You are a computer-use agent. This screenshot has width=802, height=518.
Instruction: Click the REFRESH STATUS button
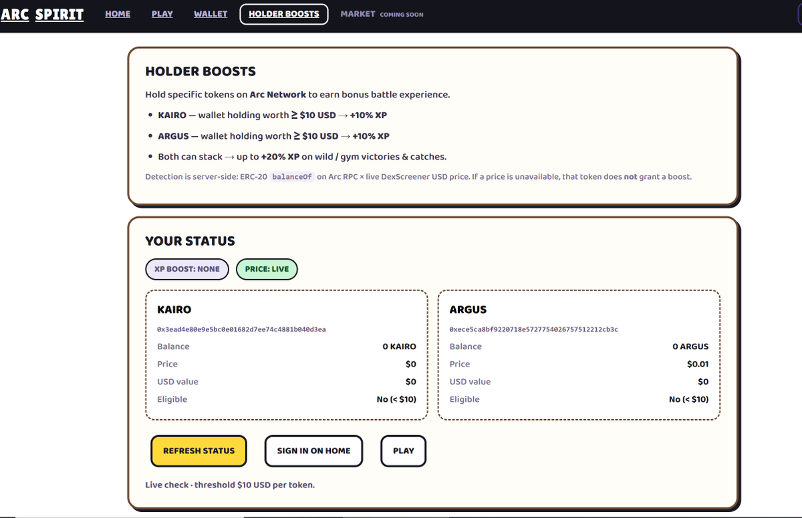click(x=199, y=451)
